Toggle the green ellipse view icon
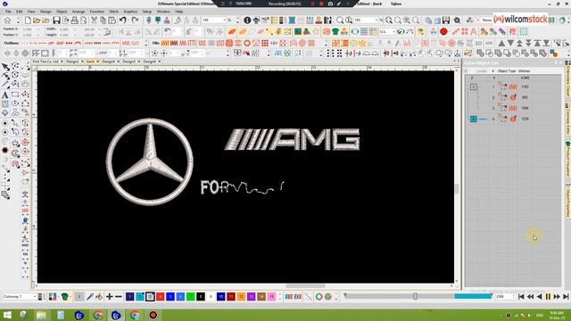Image resolution: width=571 pixels, height=321 pixels. 355,32
